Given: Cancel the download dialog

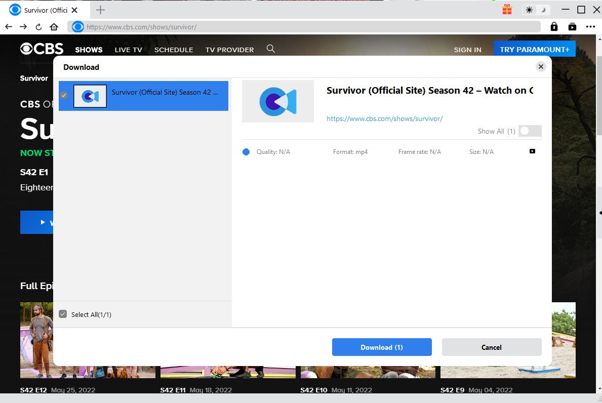Looking at the screenshot, I should click(491, 347).
